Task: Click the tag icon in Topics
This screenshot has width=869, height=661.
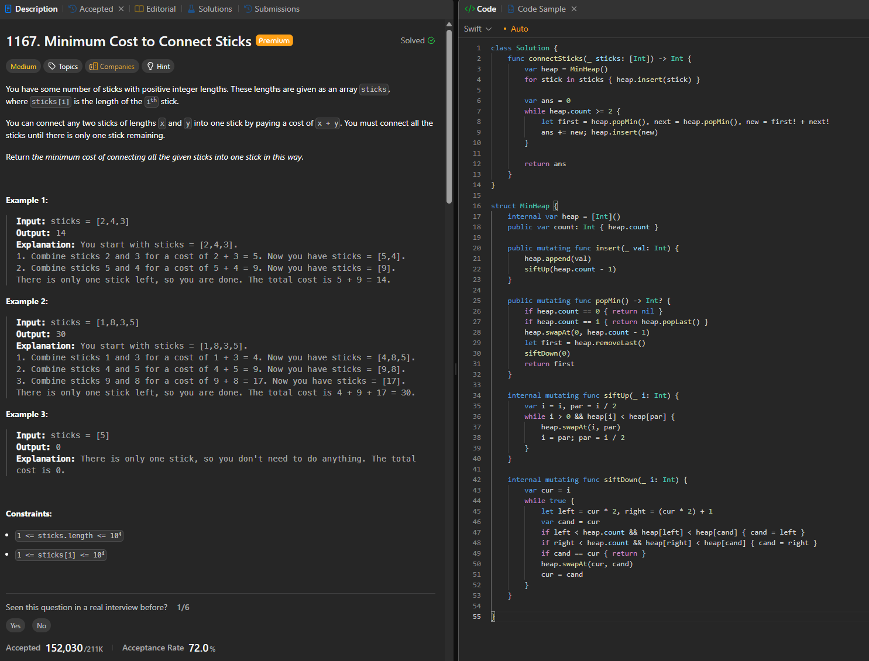Action: click(51, 66)
